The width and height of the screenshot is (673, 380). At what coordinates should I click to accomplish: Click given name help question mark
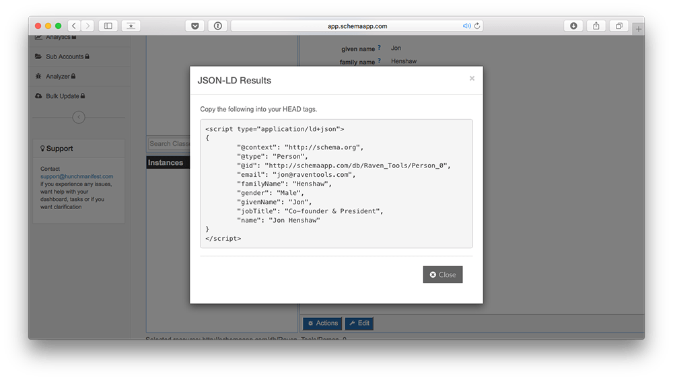(379, 48)
